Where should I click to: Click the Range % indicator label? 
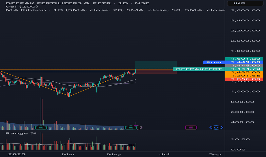pyautogui.click(x=21, y=133)
